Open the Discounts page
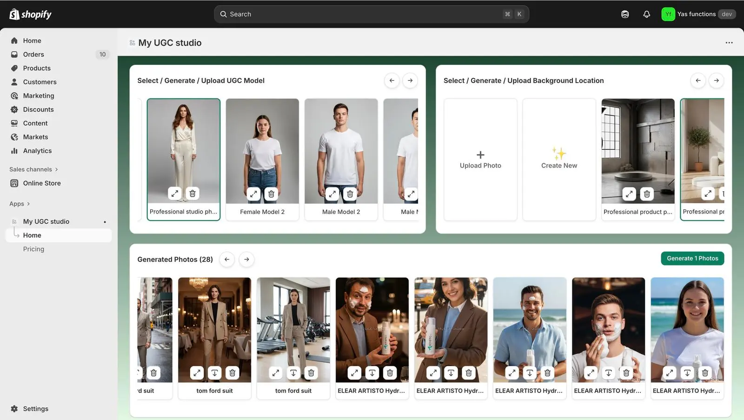Viewport: 744px width, 420px height. [38, 109]
